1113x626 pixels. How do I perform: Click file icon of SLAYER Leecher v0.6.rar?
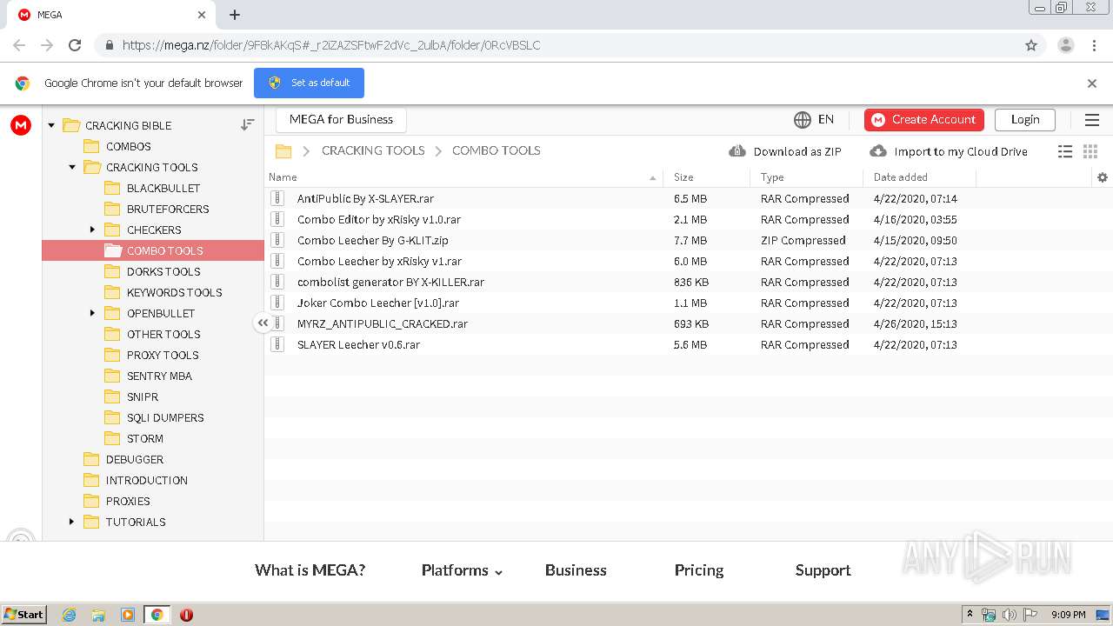(x=277, y=344)
